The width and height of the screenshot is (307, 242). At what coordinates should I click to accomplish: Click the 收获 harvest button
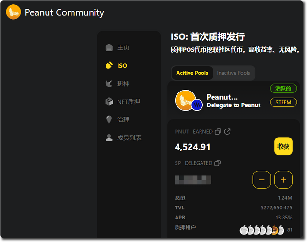(x=283, y=146)
